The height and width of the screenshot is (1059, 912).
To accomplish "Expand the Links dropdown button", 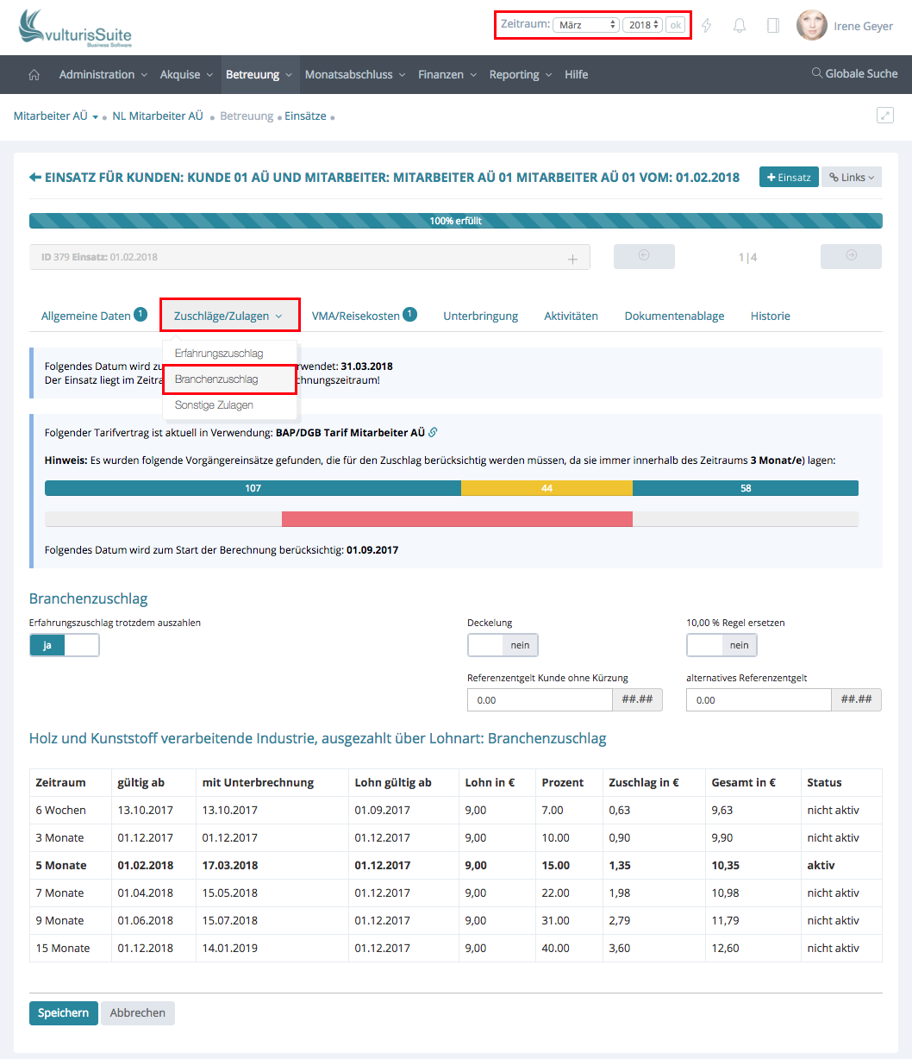I will pyautogui.click(x=851, y=177).
